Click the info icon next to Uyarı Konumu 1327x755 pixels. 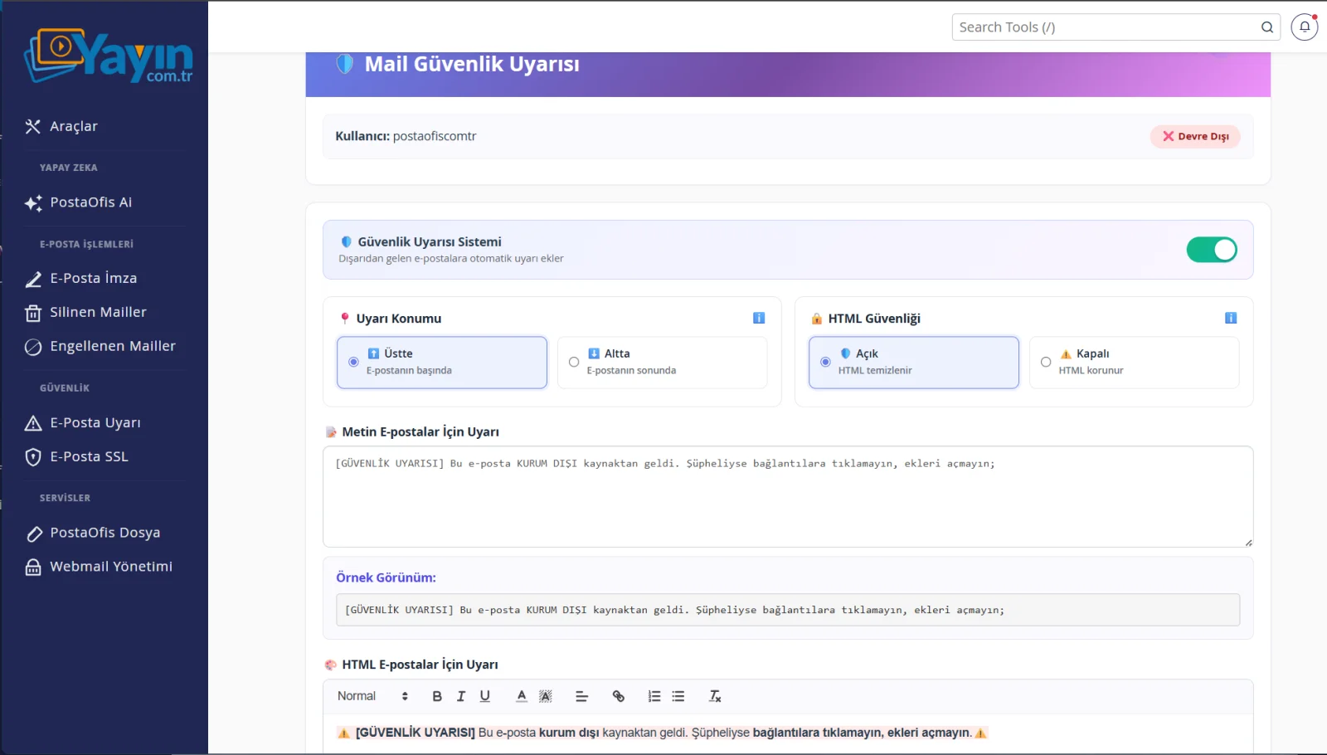(x=759, y=318)
